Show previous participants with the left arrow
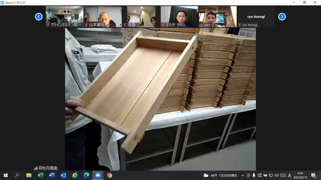Viewport: 321px width, 180px height. pyautogui.click(x=39, y=16)
